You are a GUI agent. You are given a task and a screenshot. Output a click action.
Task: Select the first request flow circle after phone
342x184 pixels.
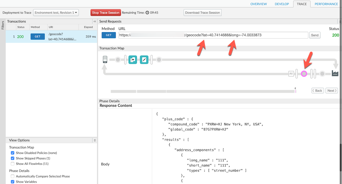[118, 60]
